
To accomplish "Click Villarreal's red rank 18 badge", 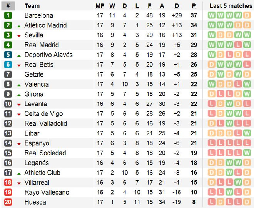I will pyautogui.click(x=8, y=182).
